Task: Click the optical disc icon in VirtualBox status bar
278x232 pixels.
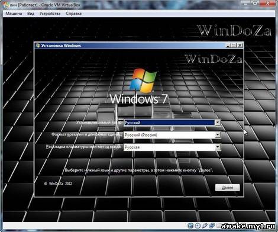Action: [198, 225]
